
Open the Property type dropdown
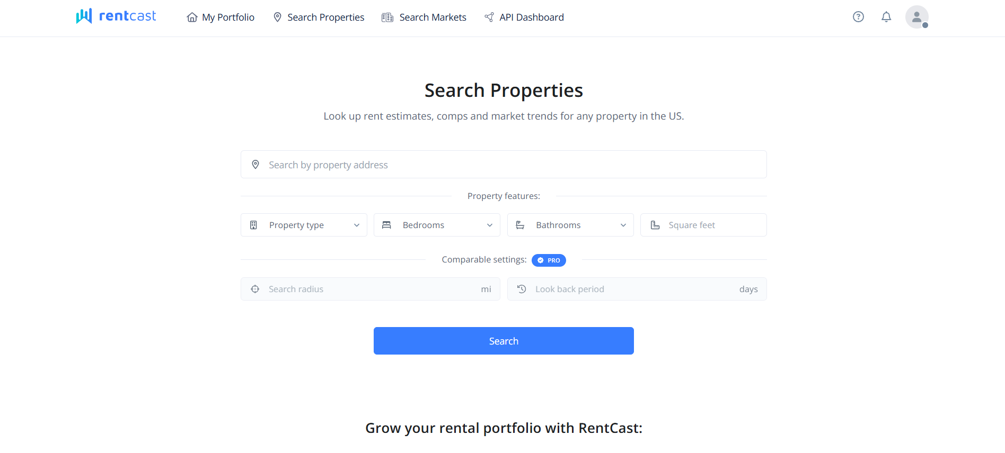[303, 225]
